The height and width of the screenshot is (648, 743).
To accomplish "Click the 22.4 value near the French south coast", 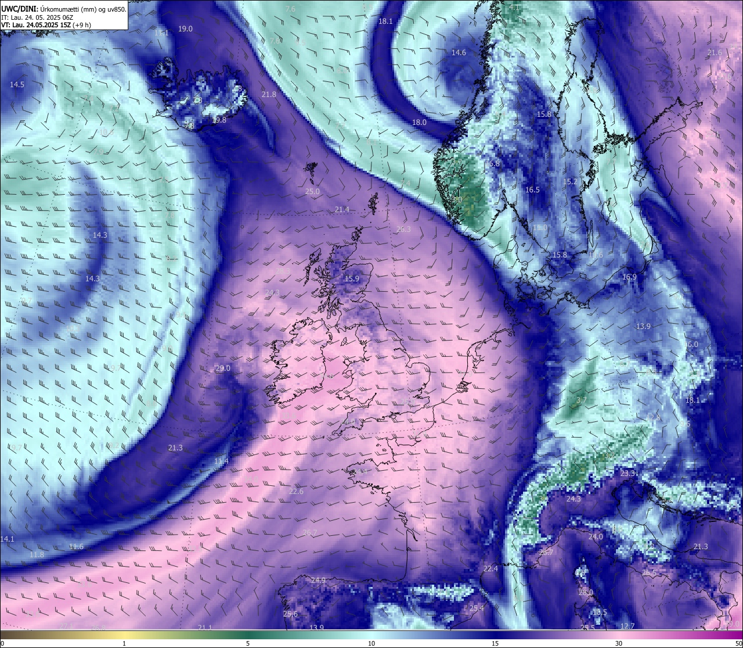I will coord(490,568).
